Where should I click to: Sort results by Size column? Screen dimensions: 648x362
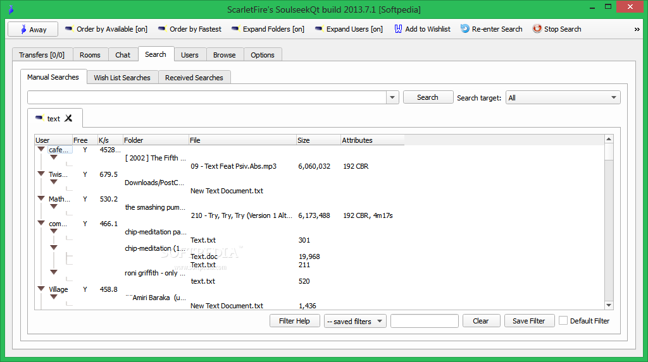point(319,140)
